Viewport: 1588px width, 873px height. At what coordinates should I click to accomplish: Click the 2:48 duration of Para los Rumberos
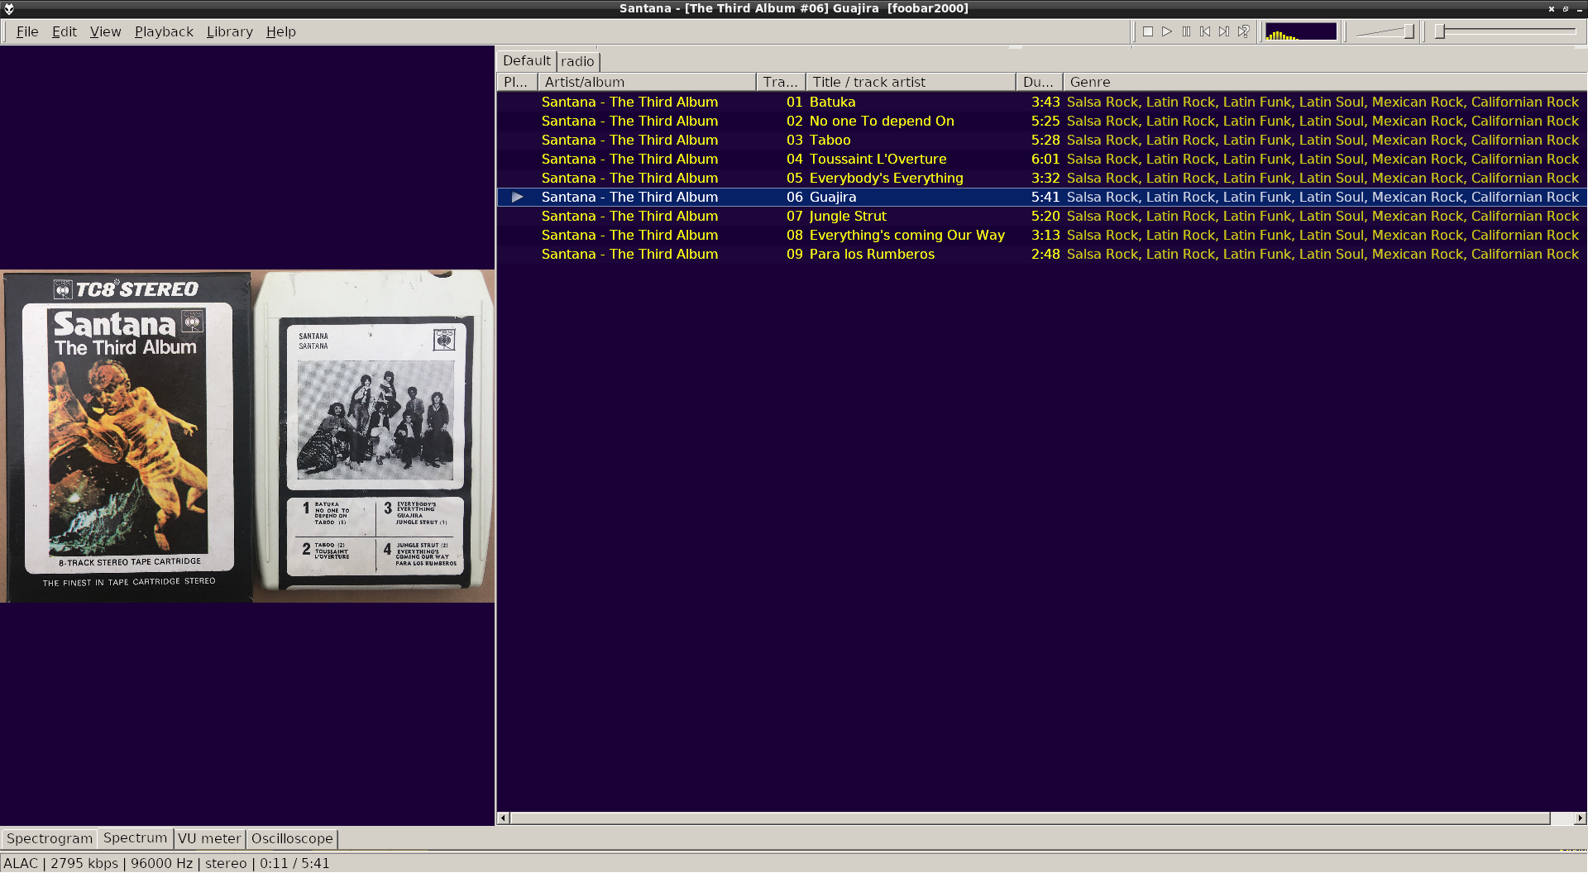tap(1045, 254)
